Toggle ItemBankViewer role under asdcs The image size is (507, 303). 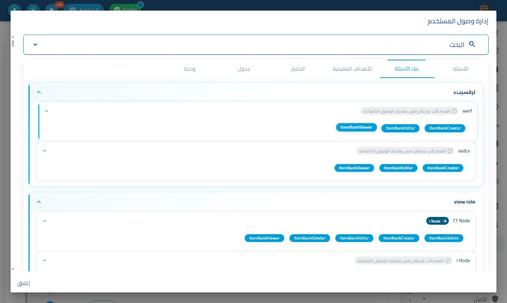354,168
